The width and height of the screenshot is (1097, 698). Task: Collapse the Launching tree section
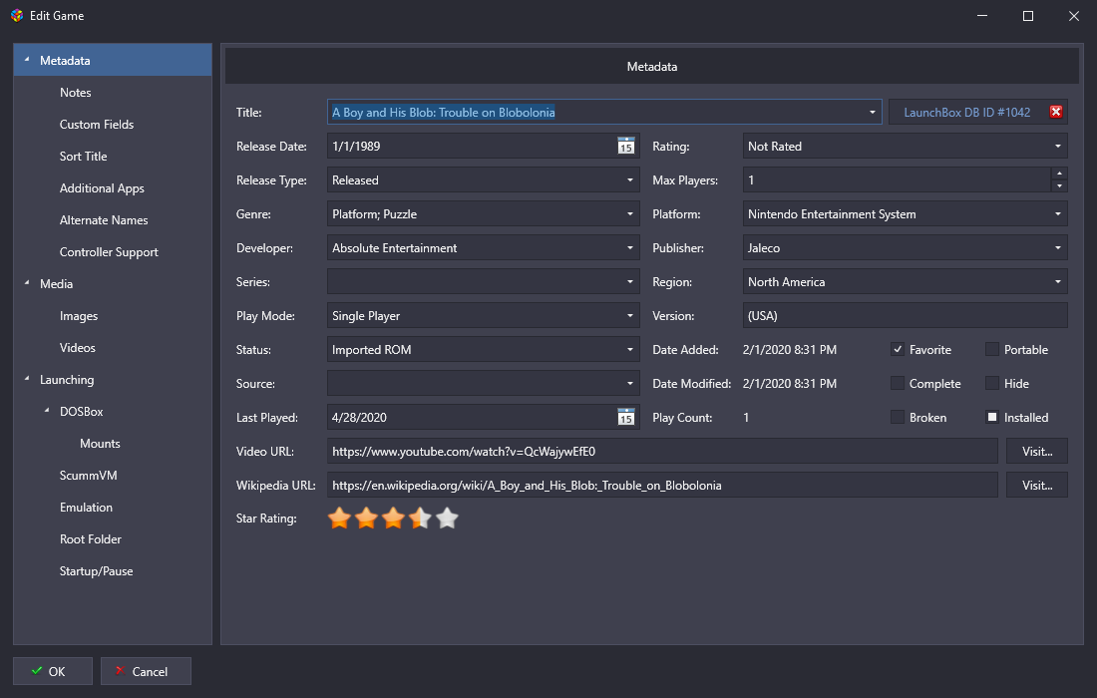27,379
